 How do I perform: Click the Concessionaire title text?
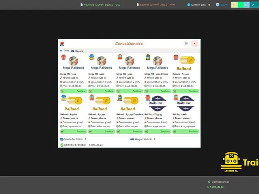(x=129, y=44)
